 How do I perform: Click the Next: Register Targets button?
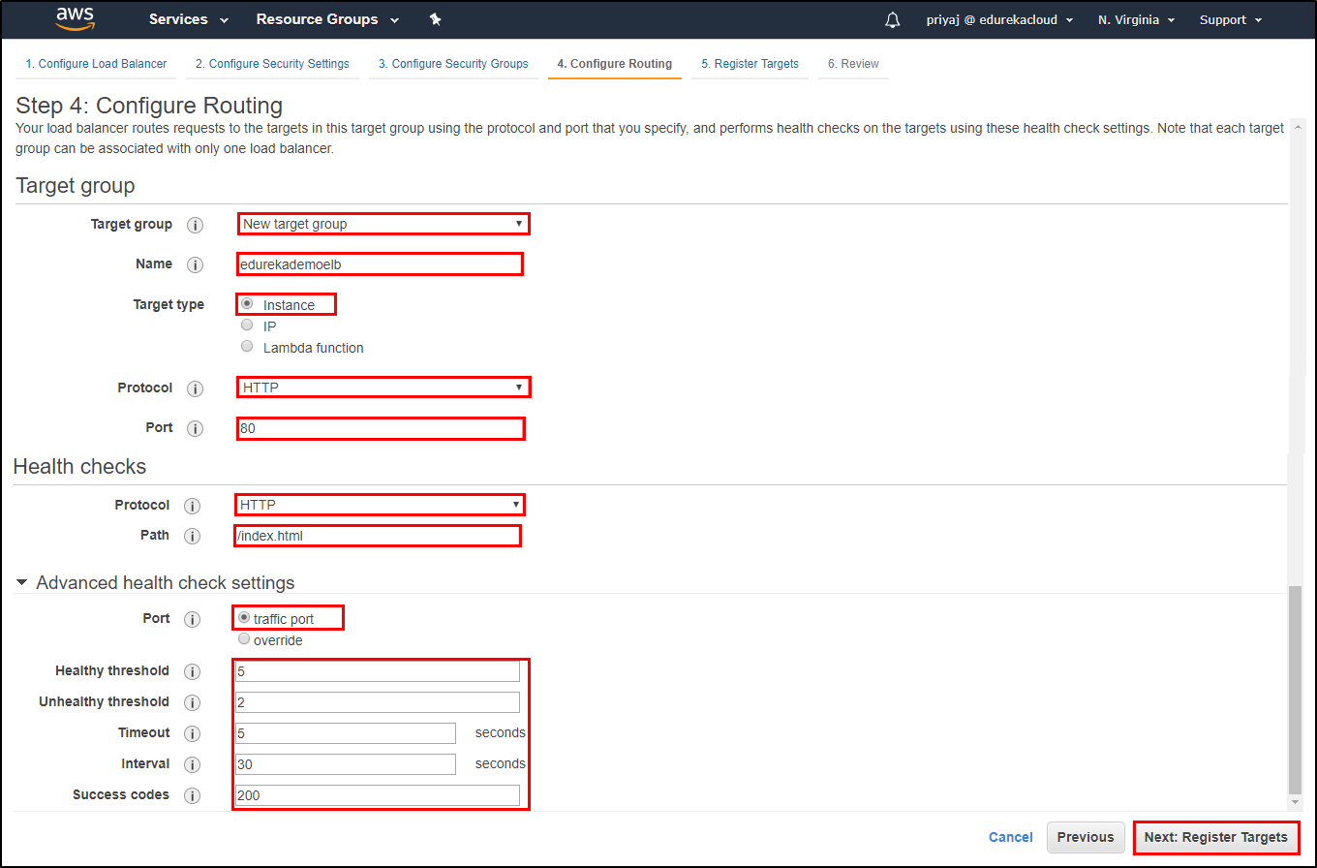click(x=1216, y=837)
